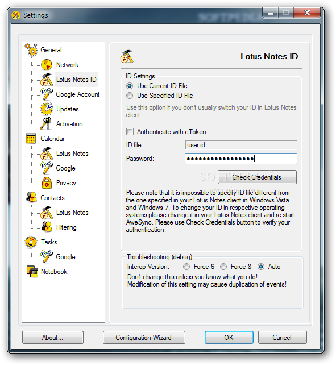The height and width of the screenshot is (365, 336).
Task: Click the Network globe icon
Action: click(47, 65)
